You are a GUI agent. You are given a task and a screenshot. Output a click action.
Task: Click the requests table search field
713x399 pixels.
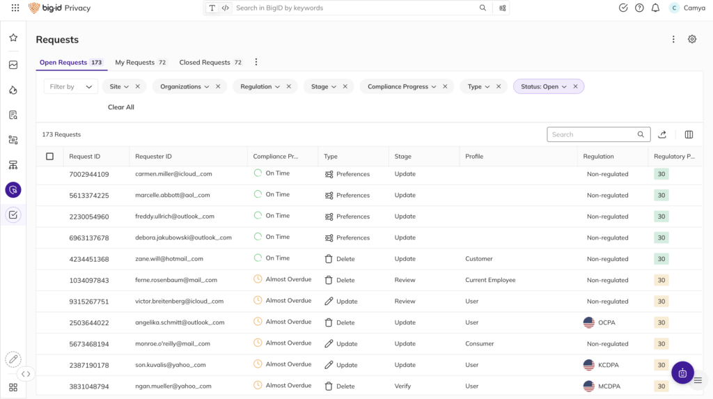tap(592, 134)
